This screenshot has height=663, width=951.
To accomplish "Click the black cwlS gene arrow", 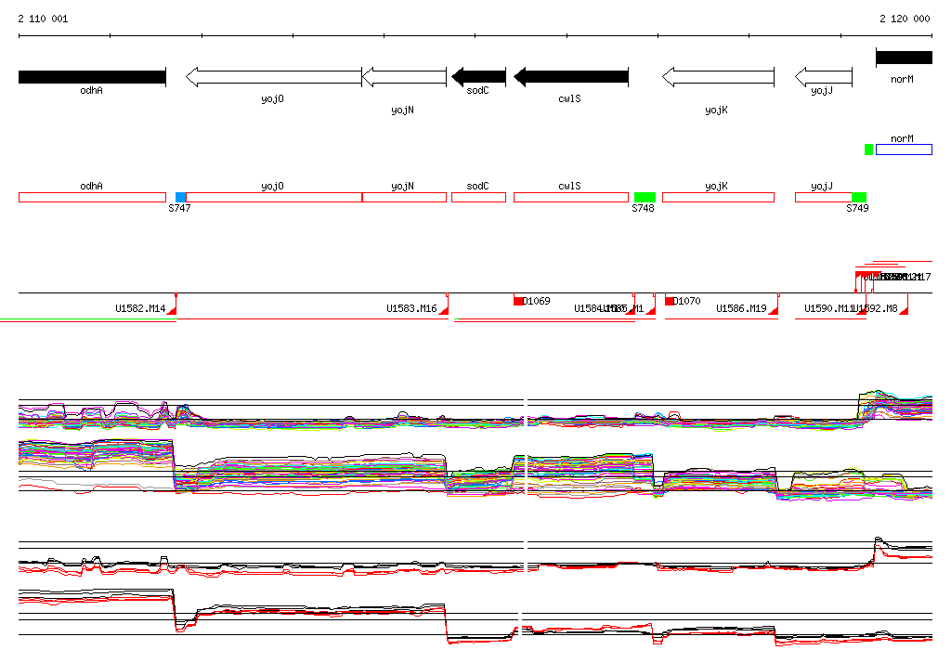I will pos(571,76).
